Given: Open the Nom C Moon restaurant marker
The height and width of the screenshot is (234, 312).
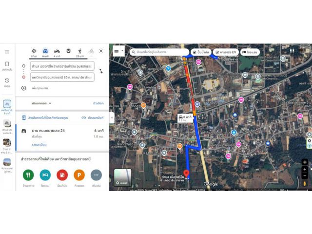Looking at the screenshot, I should [143, 105].
